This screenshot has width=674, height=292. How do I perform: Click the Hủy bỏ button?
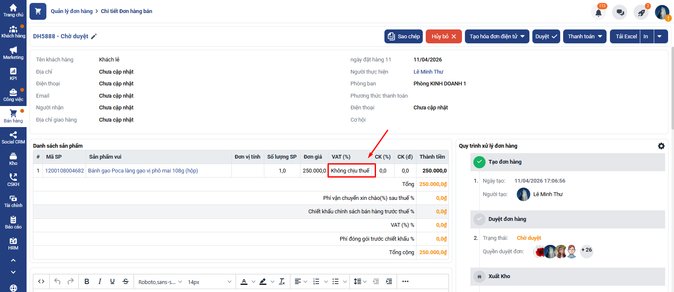coord(443,37)
